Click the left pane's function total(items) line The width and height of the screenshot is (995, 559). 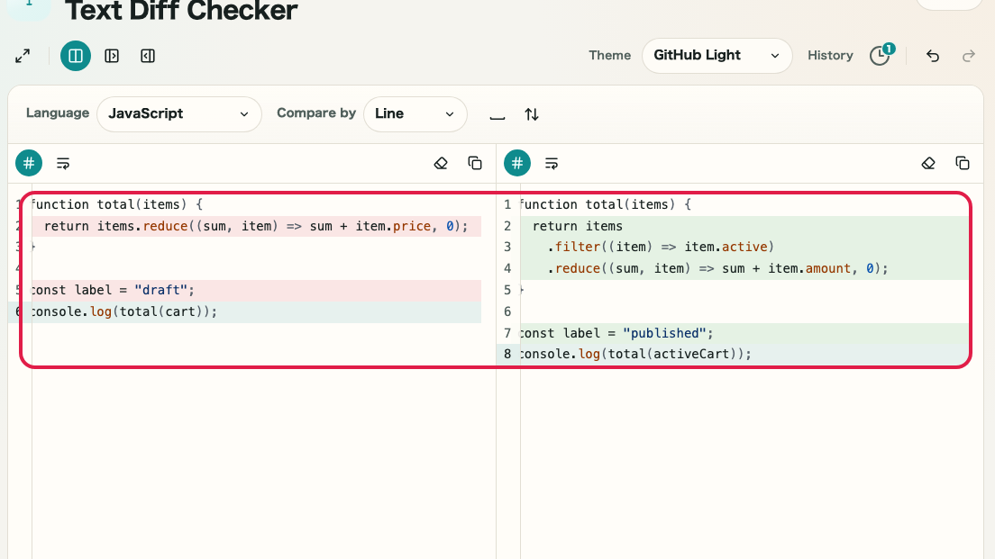point(256,204)
